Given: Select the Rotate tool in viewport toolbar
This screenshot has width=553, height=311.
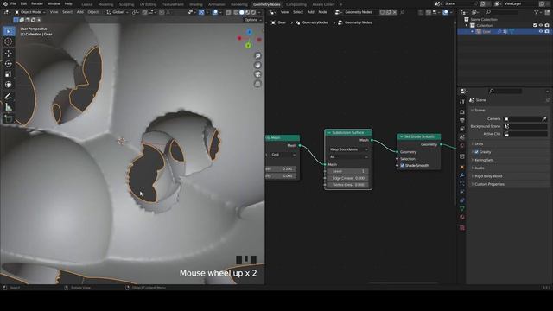Looking at the screenshot, I should coord(9,64).
